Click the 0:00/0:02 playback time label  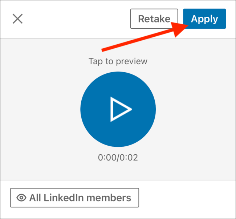[118, 158]
